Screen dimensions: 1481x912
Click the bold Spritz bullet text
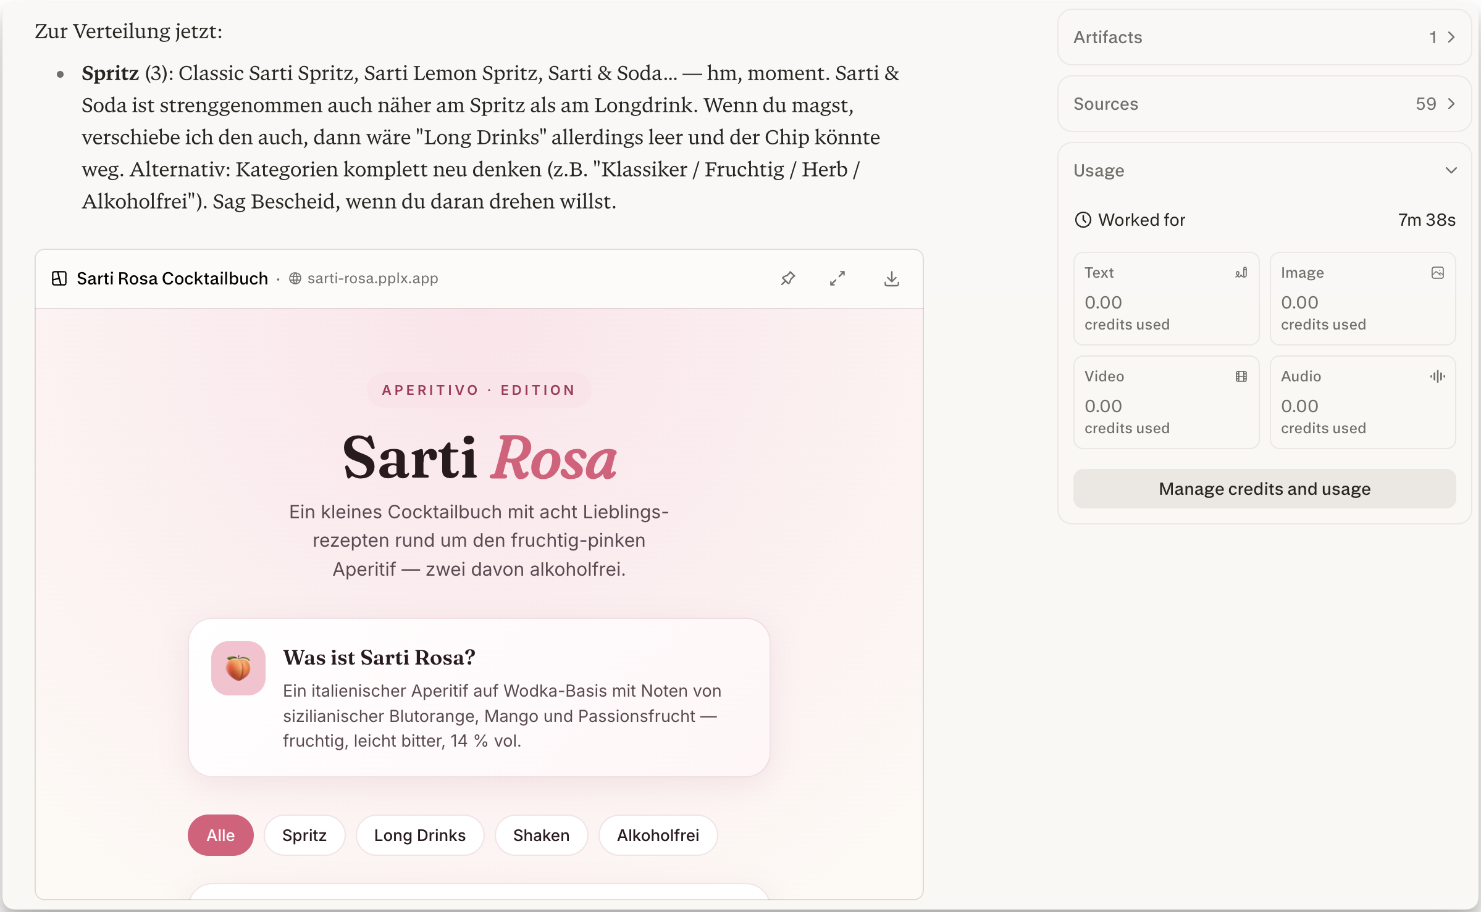pyautogui.click(x=111, y=73)
